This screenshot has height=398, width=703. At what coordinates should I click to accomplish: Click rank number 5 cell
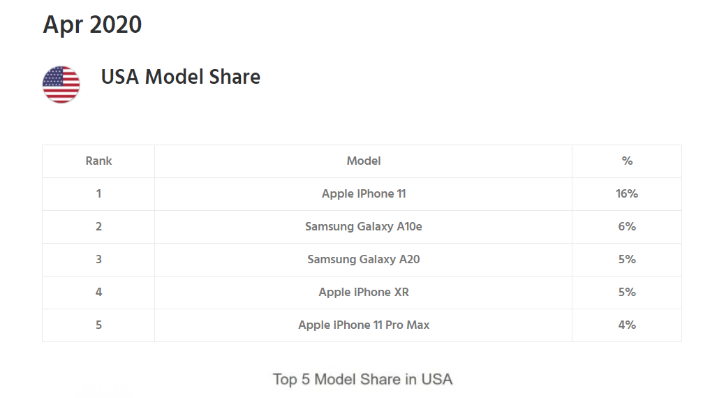98,325
